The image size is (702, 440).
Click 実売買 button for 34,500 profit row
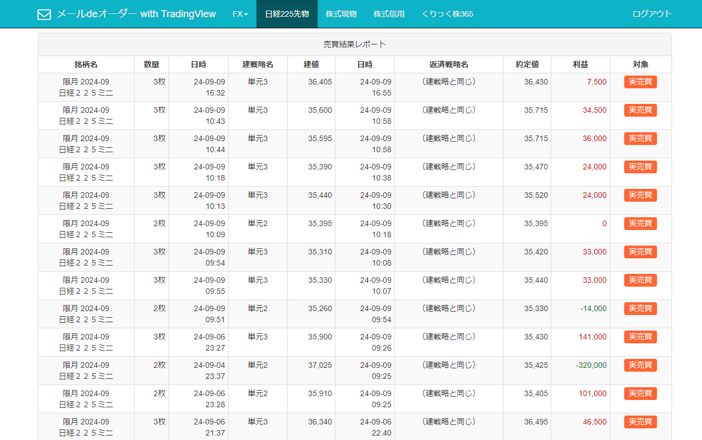click(x=640, y=111)
